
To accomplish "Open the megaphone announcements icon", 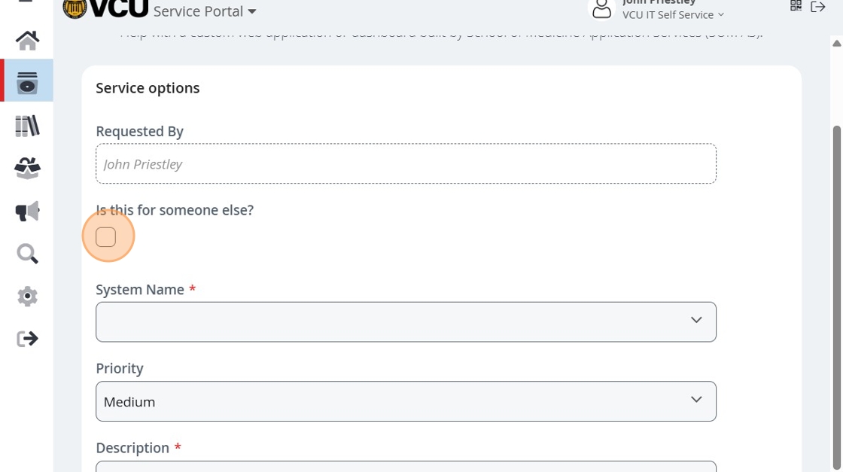I will tap(27, 212).
